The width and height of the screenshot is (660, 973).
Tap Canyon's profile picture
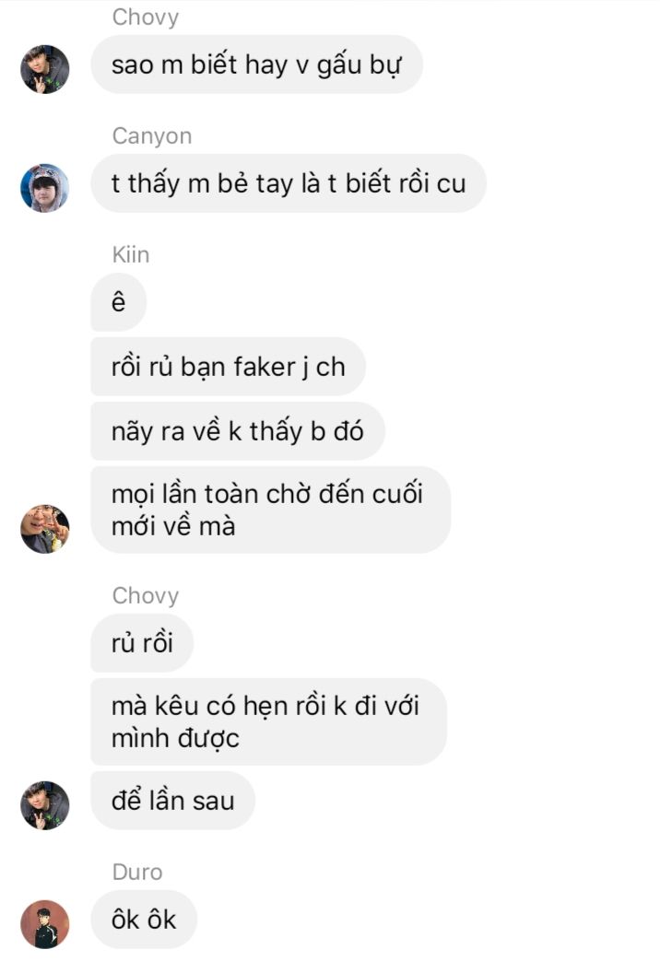pos(44,188)
